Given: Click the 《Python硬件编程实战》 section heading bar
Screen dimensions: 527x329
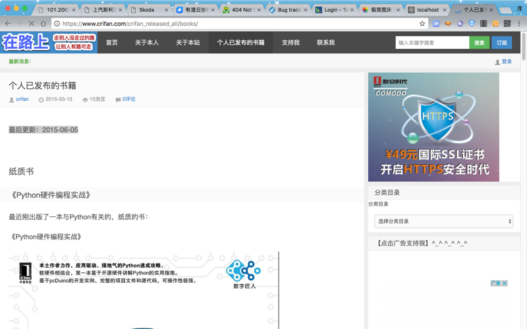Looking at the screenshot, I should pyautogui.click(x=182, y=195).
